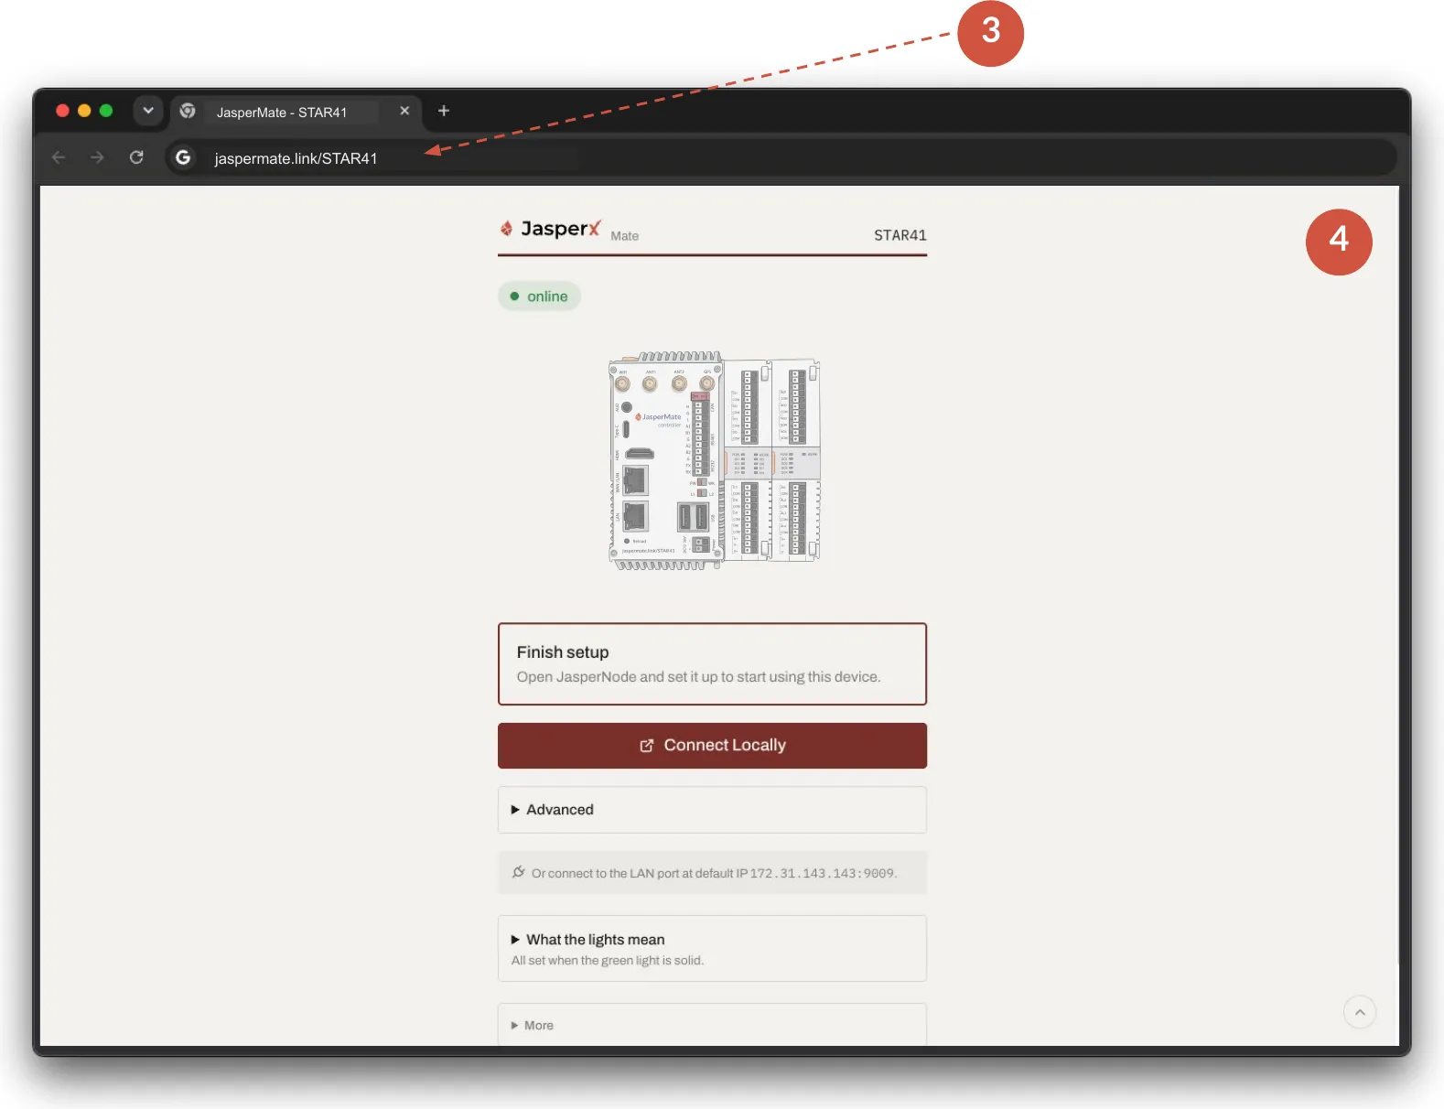The height and width of the screenshot is (1109, 1444).
Task: Open the tab list dropdown chevron
Action: (x=147, y=111)
